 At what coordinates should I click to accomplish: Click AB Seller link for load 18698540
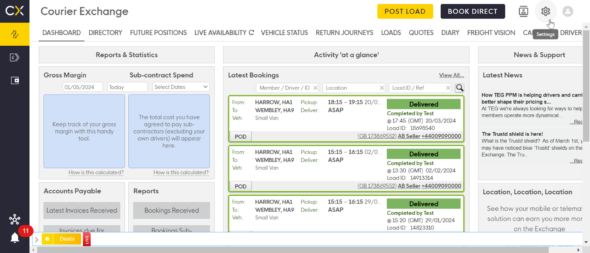pyautogui.click(x=409, y=136)
